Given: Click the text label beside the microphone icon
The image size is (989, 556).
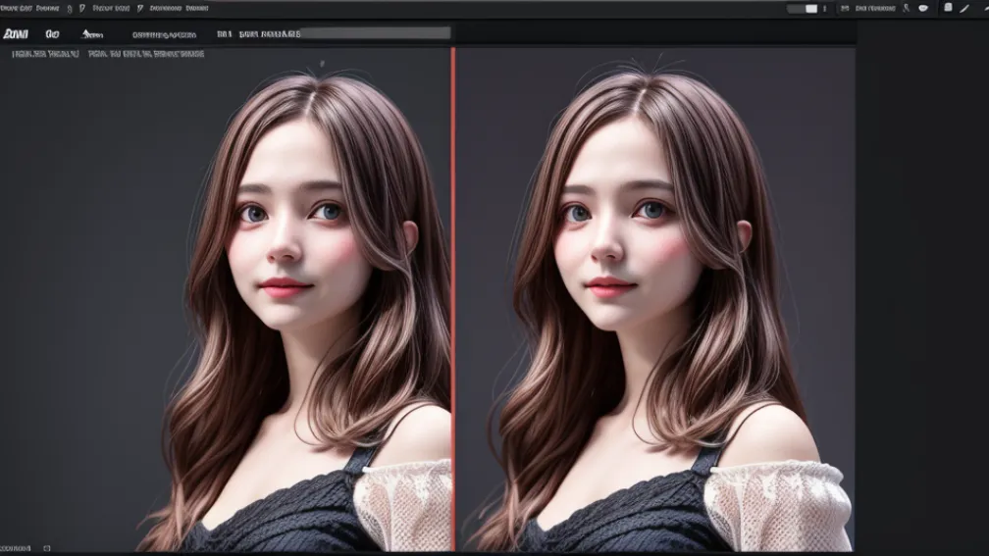Looking at the screenshot, I should coord(874,8).
